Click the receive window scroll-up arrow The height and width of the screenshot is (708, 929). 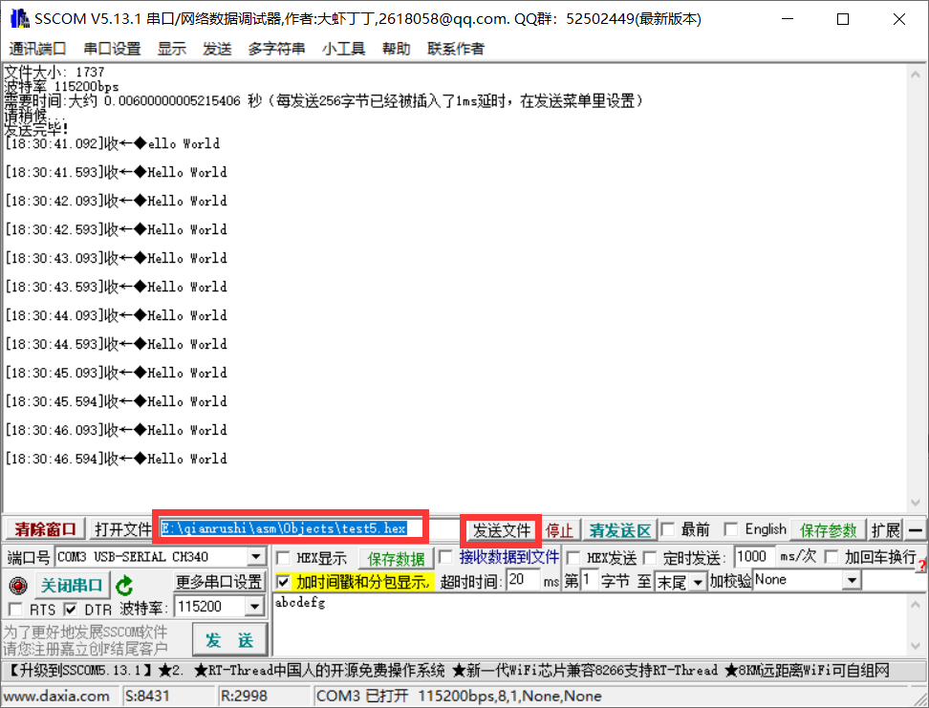tap(916, 74)
